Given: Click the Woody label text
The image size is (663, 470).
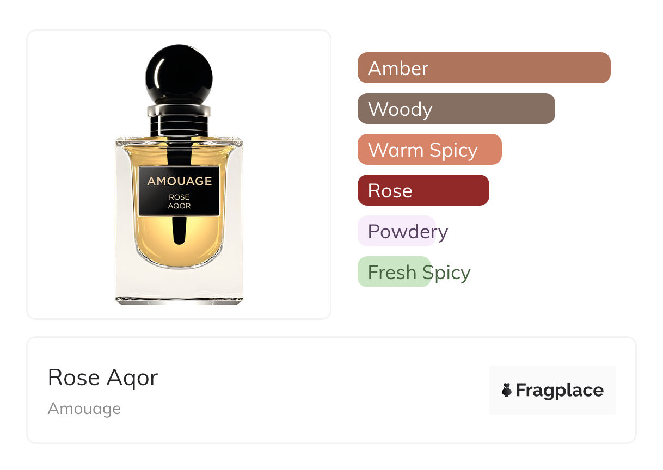Looking at the screenshot, I should tap(400, 109).
